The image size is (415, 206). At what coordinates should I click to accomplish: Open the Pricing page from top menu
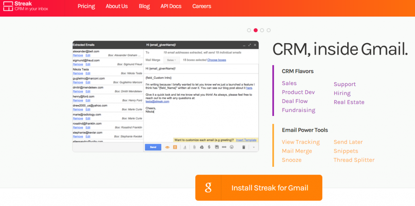pos(86,6)
